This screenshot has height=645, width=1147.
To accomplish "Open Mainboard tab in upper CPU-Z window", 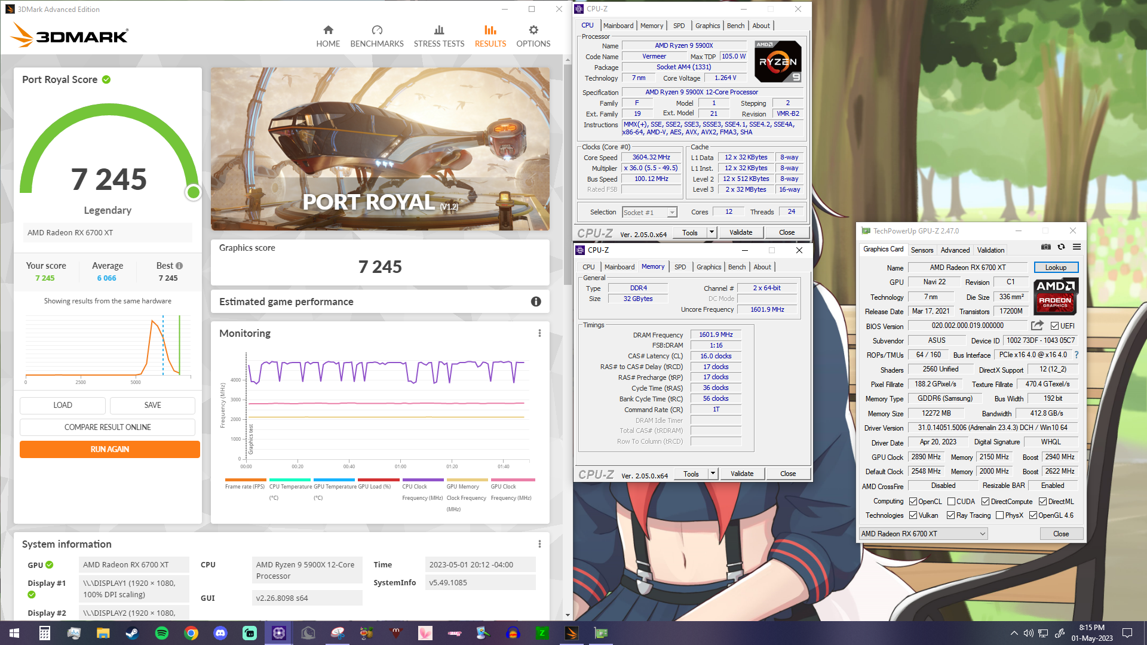I will (x=618, y=26).
